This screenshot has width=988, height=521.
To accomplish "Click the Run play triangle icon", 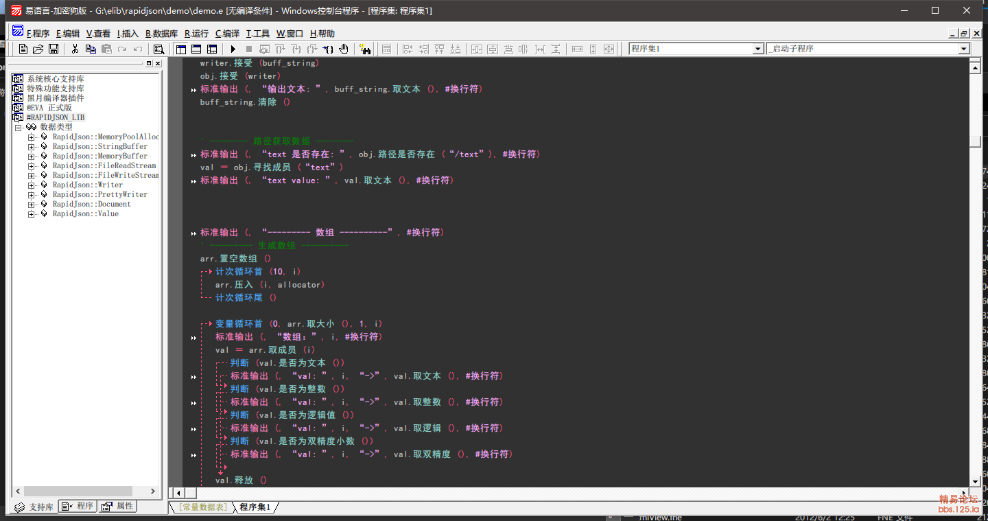I will tap(233, 49).
